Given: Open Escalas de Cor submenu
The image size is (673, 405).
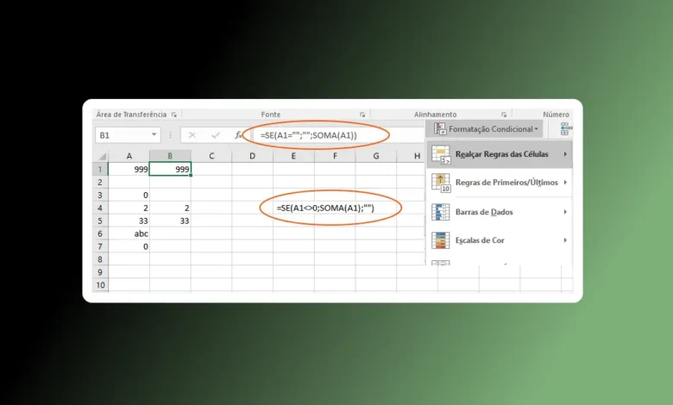Looking at the screenshot, I should tap(500, 240).
